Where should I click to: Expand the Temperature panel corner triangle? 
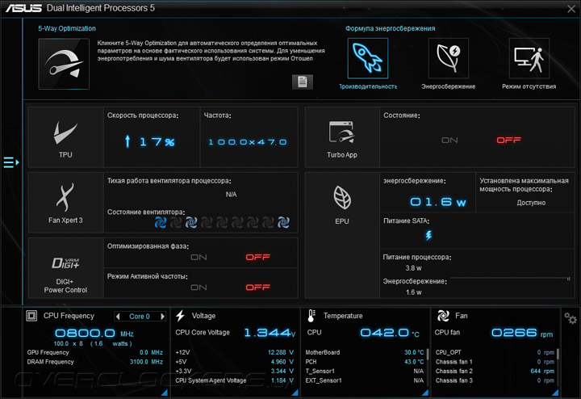coord(425,393)
